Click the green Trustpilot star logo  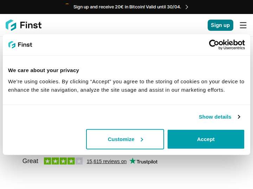click(x=132, y=161)
